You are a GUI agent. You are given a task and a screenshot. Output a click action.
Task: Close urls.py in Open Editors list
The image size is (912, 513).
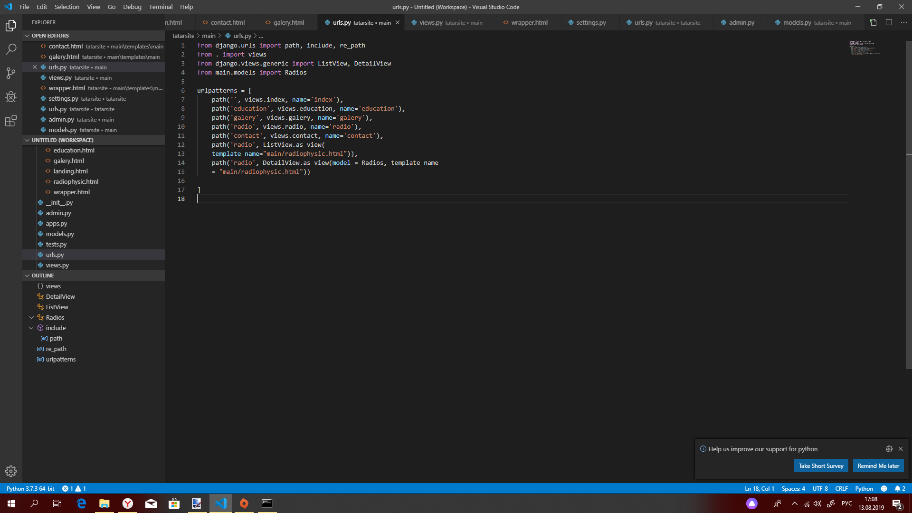click(x=35, y=67)
